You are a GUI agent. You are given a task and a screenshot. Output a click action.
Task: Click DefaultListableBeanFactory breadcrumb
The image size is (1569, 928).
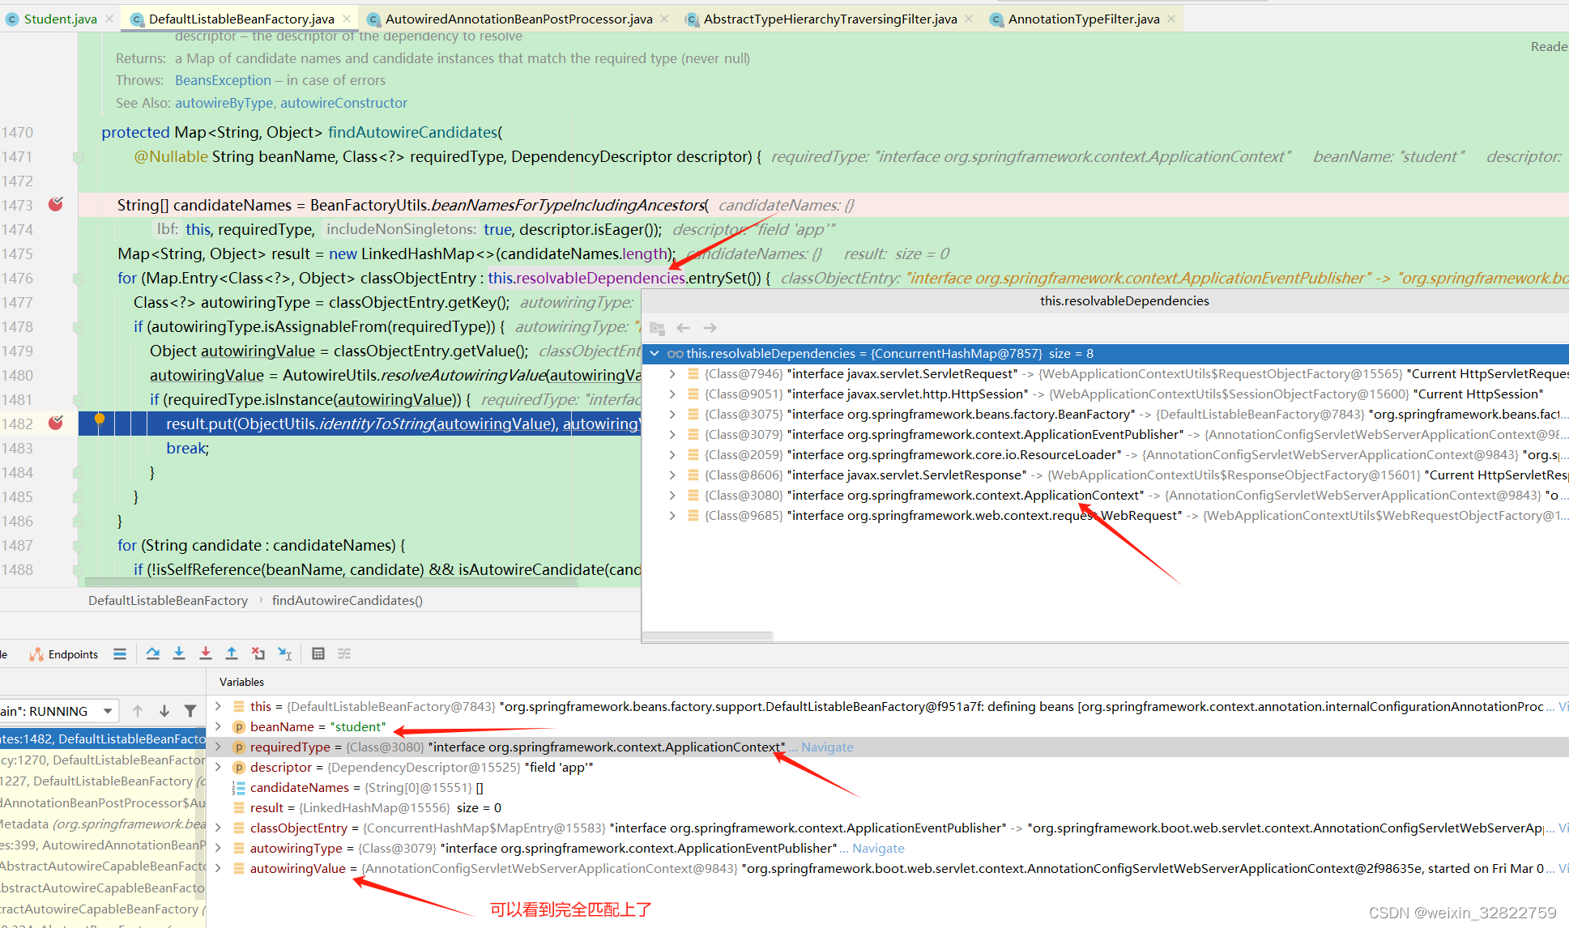(168, 600)
